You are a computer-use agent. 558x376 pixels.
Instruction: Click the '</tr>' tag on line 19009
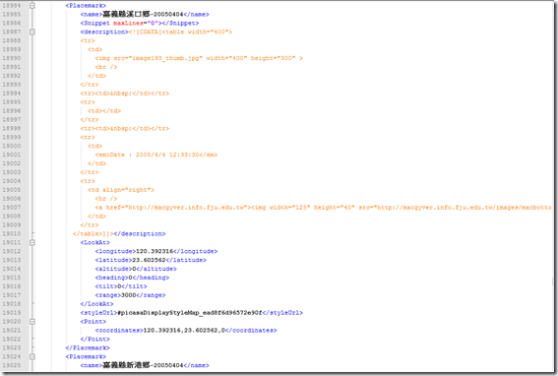[x=90, y=224]
